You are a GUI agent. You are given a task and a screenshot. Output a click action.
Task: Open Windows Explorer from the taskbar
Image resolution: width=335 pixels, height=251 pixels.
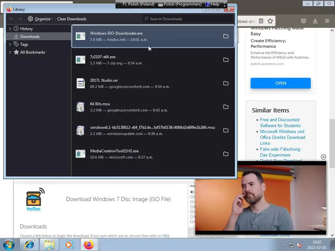pos(49,244)
